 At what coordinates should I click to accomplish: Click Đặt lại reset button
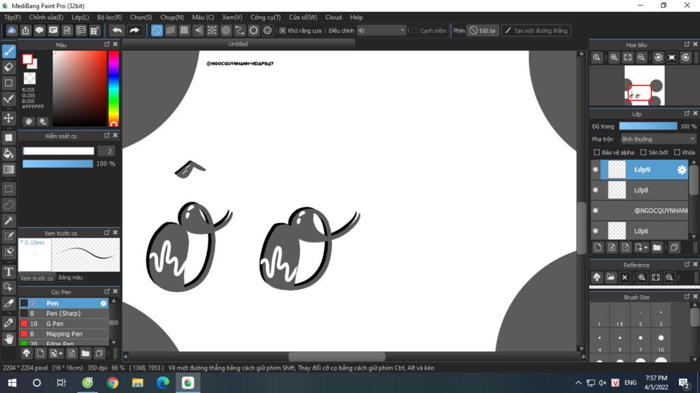click(483, 31)
